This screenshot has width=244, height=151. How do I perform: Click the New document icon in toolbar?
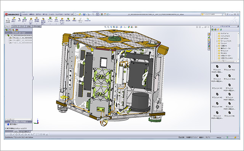point(75,14)
